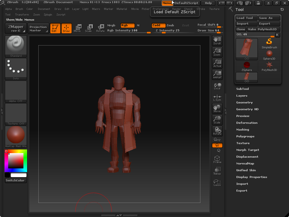This screenshot has height=217, width=289.
Task: Select Y axis rotation mode
Action: (x=217, y=145)
